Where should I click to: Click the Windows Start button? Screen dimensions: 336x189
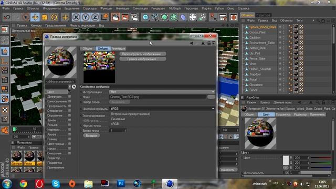[7, 184]
